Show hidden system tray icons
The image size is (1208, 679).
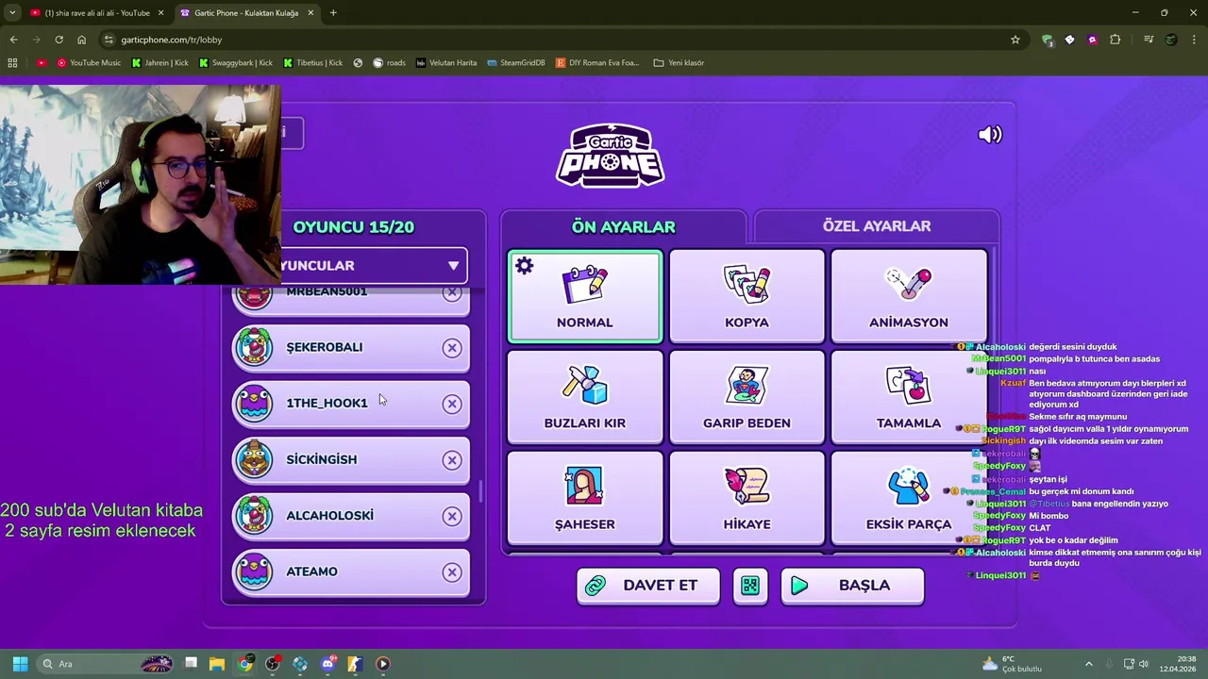[1088, 664]
